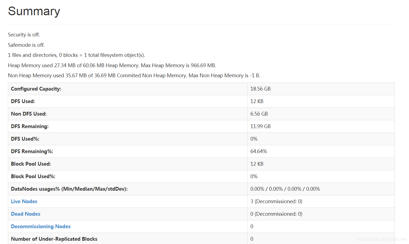Click the 'Block Pool Used:' label

[x=31, y=164]
